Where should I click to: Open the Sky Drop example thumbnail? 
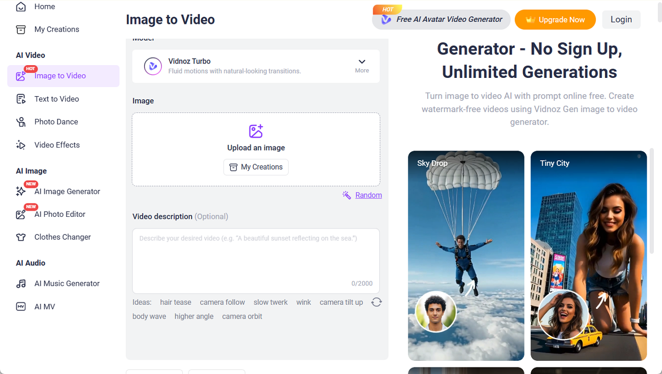tap(466, 255)
